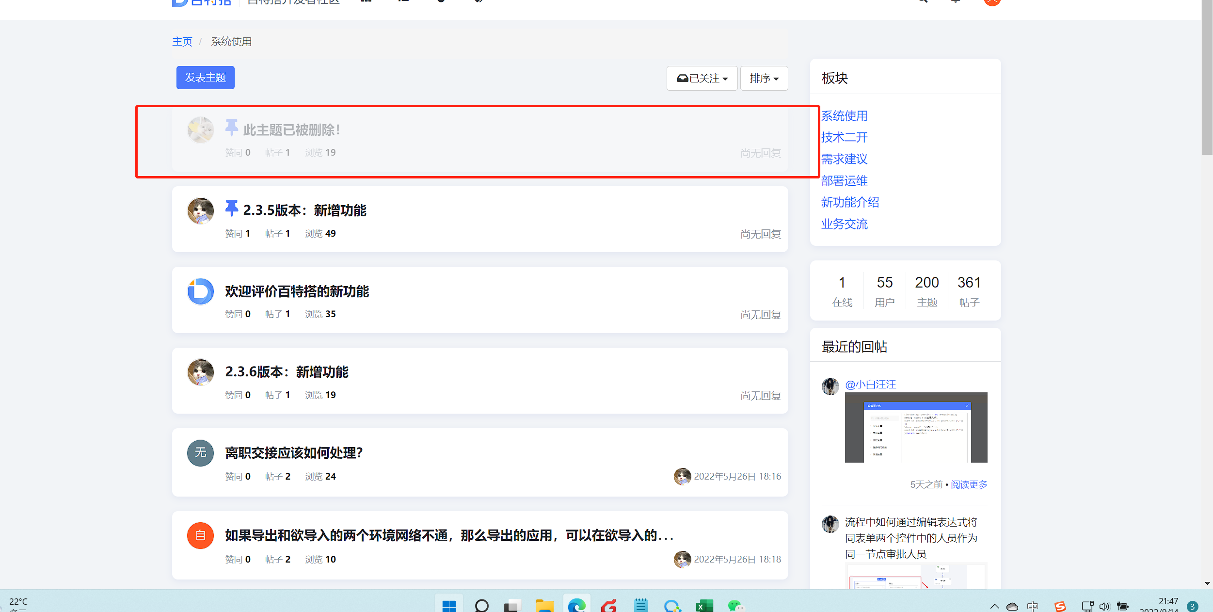Open the taskbar Search icon
The height and width of the screenshot is (612, 1213).
pos(481,606)
